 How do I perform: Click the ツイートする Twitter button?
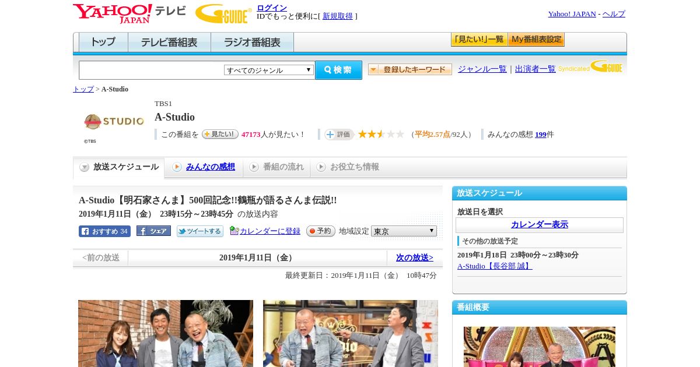200,231
